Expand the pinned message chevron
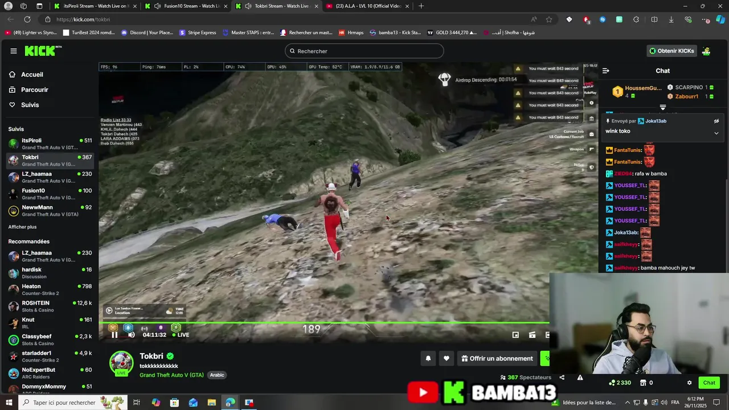 coord(716,133)
